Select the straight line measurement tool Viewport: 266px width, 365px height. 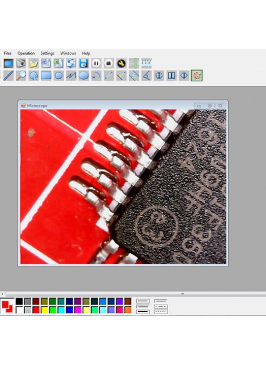point(8,76)
